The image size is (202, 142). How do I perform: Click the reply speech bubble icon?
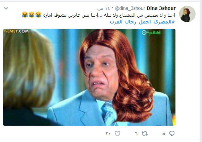click(172, 133)
